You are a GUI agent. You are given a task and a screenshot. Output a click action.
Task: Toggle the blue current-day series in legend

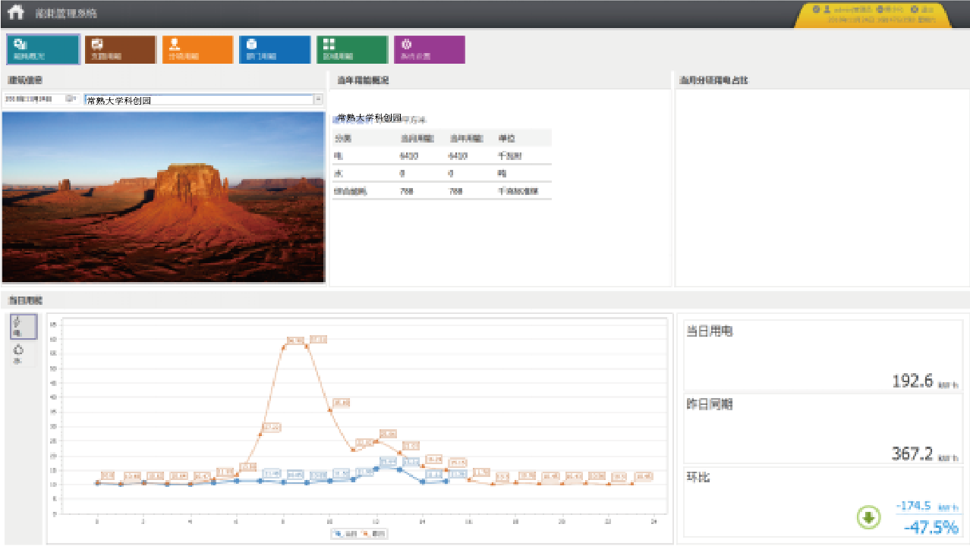point(345,534)
